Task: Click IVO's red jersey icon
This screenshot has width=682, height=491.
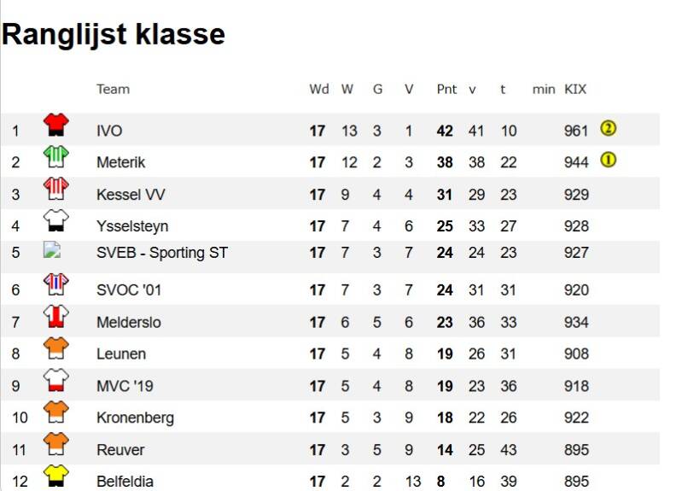Action: click(56, 126)
